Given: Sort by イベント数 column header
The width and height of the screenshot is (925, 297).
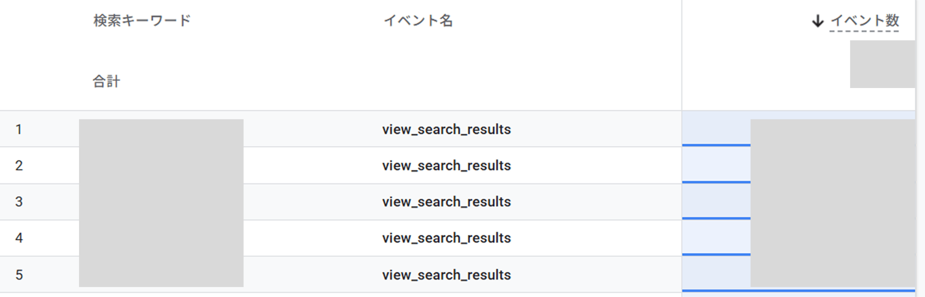Looking at the screenshot, I should coord(864,21).
